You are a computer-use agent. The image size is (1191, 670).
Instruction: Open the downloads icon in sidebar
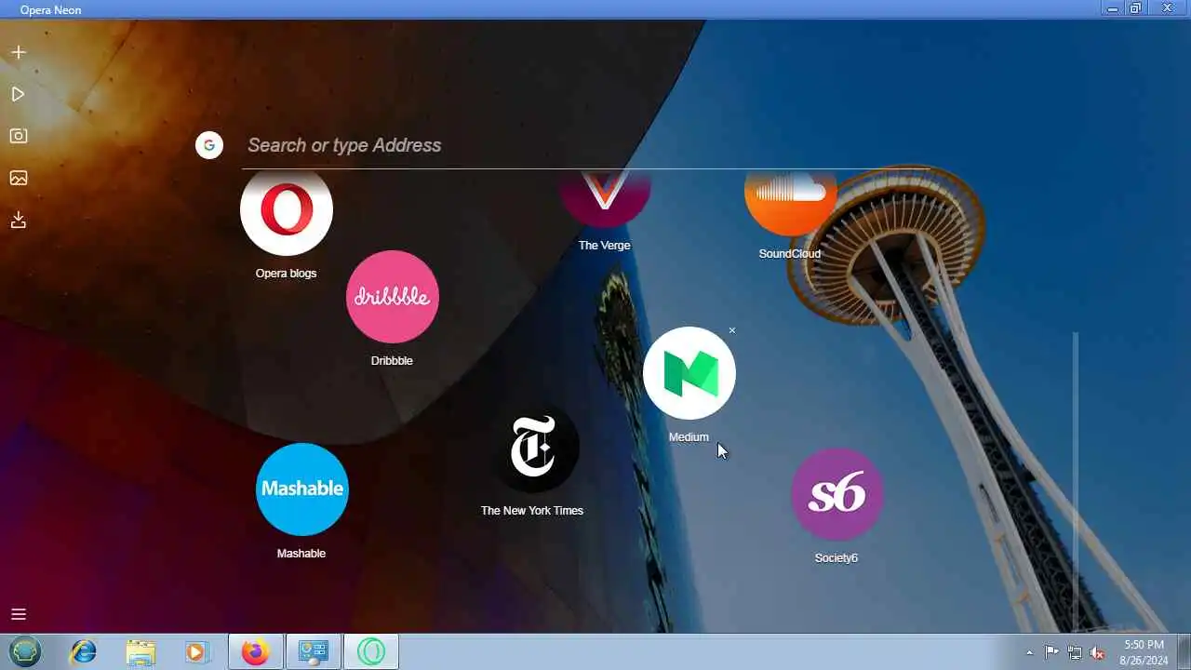(18, 220)
